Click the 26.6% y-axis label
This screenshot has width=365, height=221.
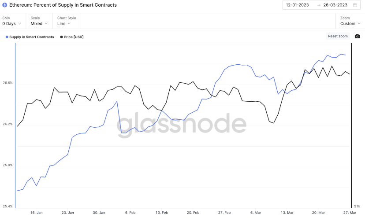(x=8, y=83)
